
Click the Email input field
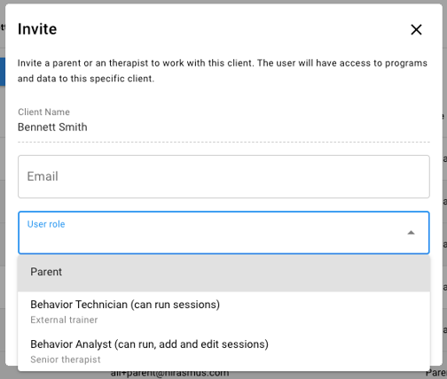click(223, 176)
